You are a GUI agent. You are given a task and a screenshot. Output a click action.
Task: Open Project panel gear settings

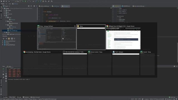pyautogui.click(x=34, y=6)
